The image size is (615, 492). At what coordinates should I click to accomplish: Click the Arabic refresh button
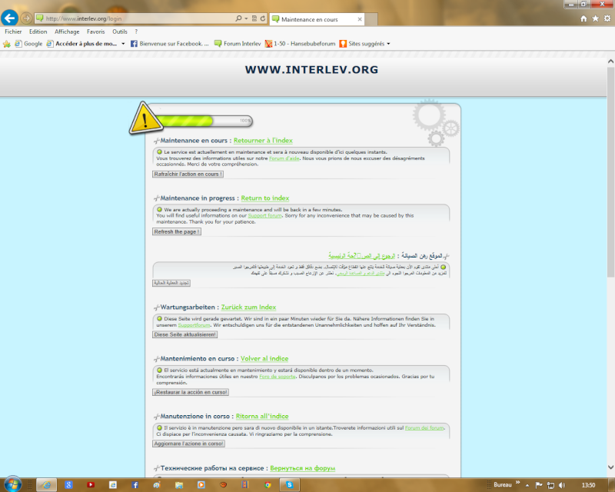click(171, 283)
